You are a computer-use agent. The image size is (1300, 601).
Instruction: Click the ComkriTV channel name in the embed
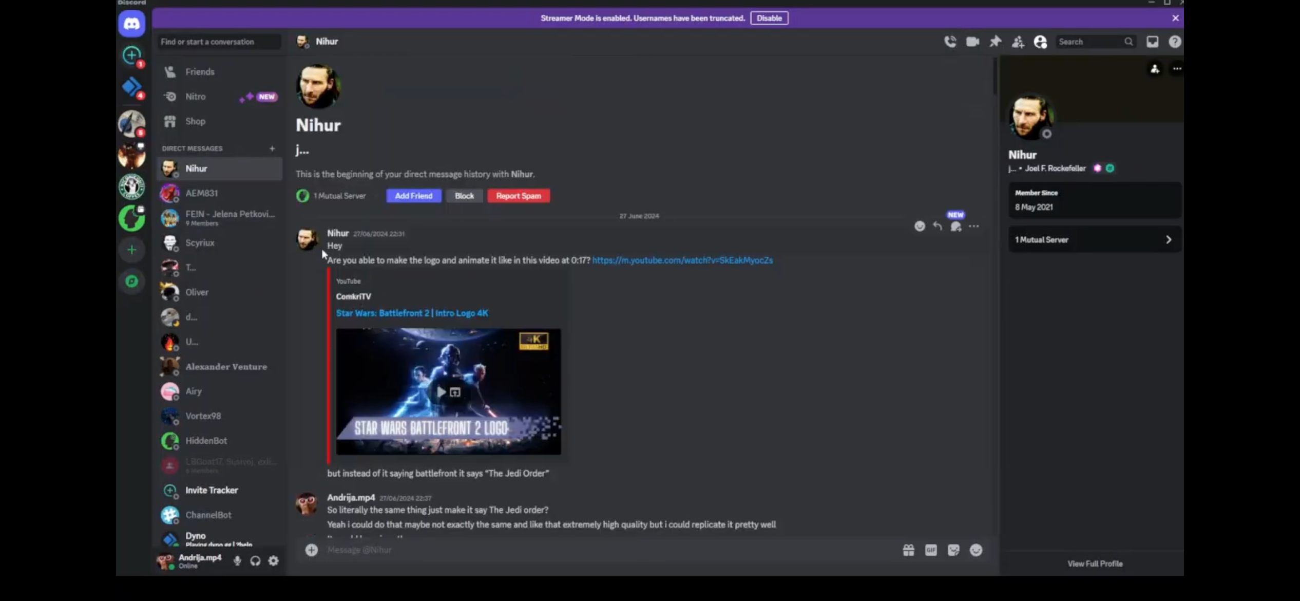[x=353, y=296]
